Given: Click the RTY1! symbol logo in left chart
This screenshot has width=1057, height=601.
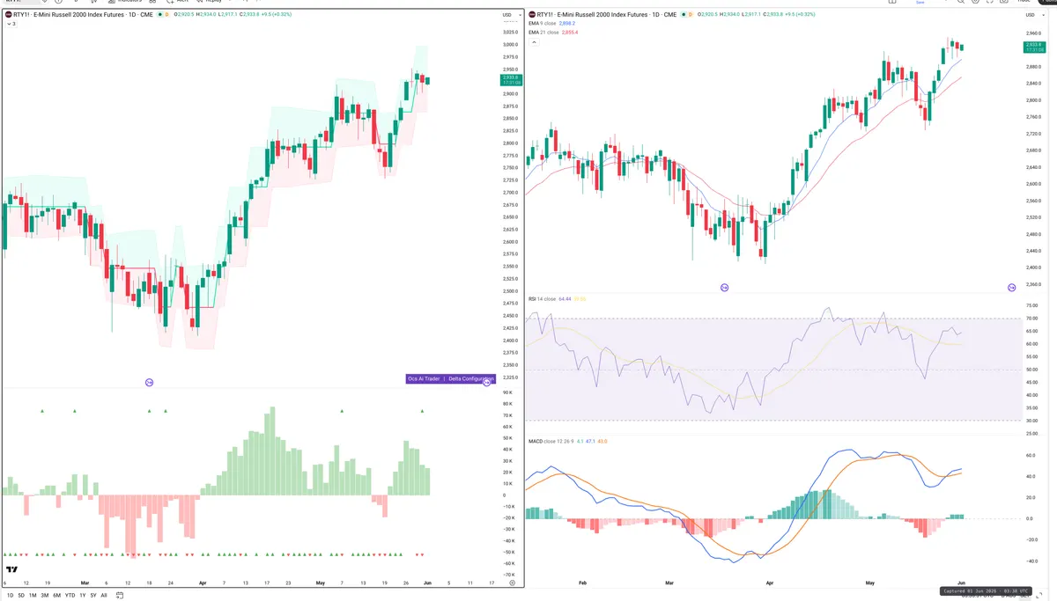Looking at the screenshot, I should (8, 15).
